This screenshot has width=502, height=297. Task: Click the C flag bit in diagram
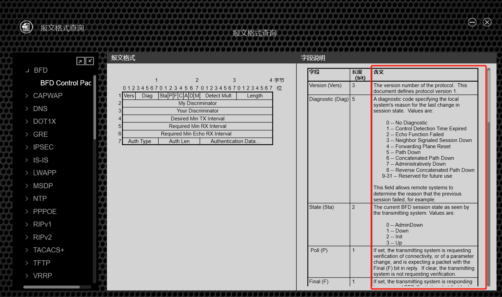coord(181,96)
